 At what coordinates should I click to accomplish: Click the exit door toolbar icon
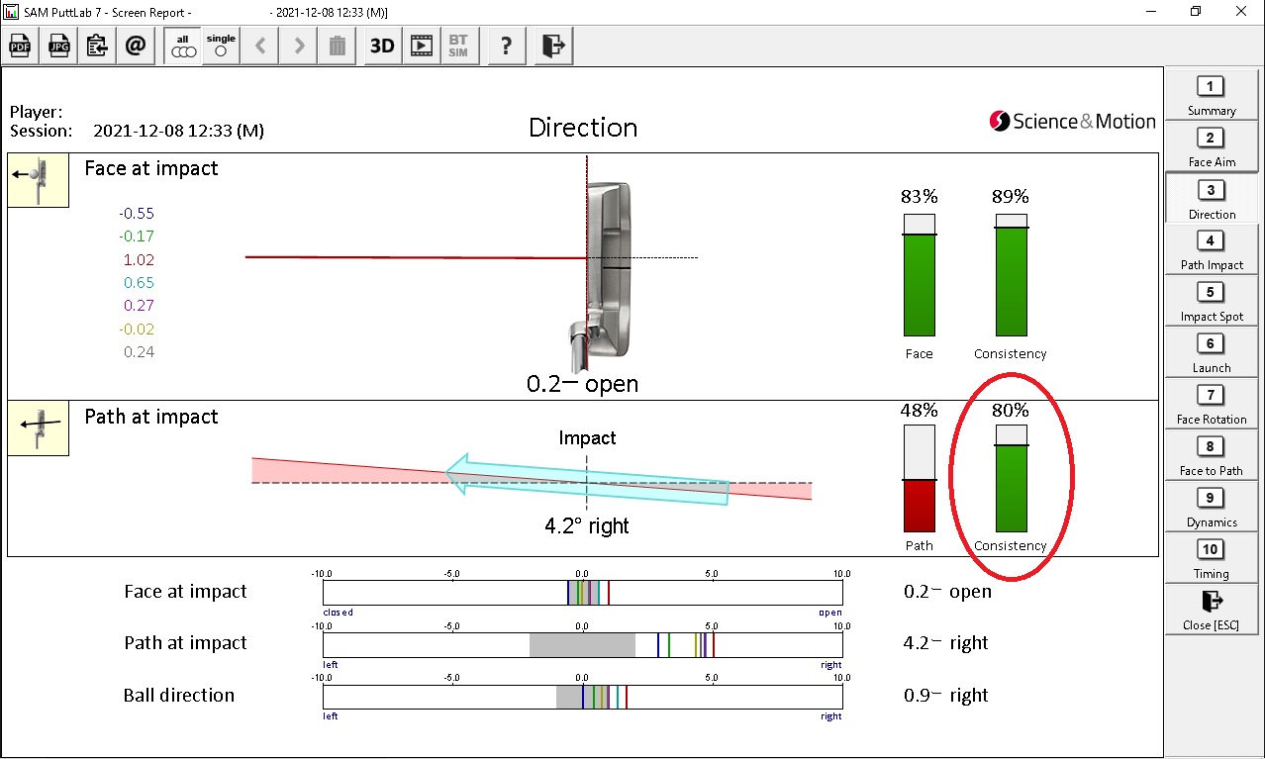click(553, 46)
